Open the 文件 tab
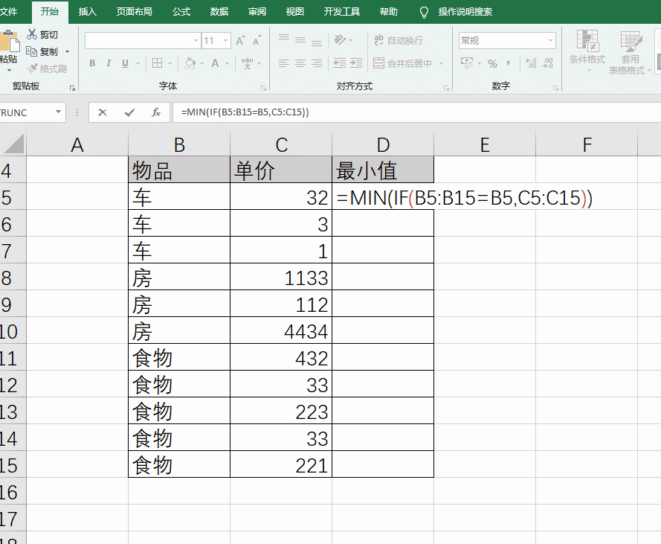The image size is (661, 544). (8, 12)
